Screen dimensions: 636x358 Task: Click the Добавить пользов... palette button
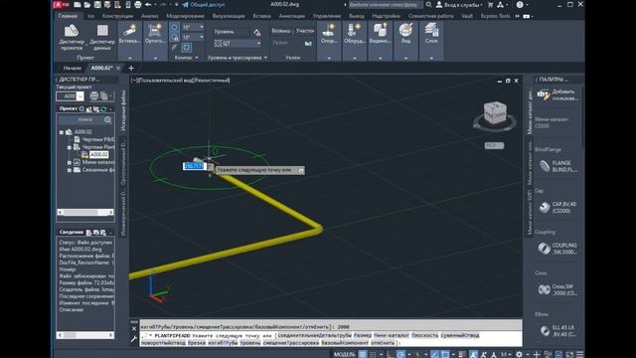[558, 95]
